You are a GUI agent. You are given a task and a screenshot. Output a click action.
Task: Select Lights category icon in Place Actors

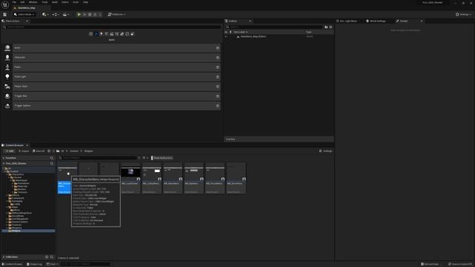pos(101,34)
